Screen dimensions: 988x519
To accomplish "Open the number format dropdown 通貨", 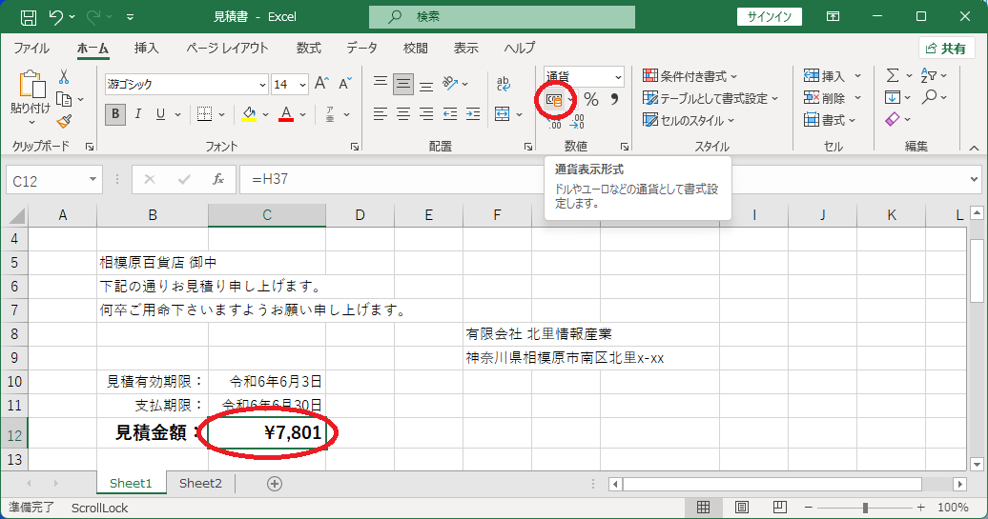I will [x=618, y=77].
